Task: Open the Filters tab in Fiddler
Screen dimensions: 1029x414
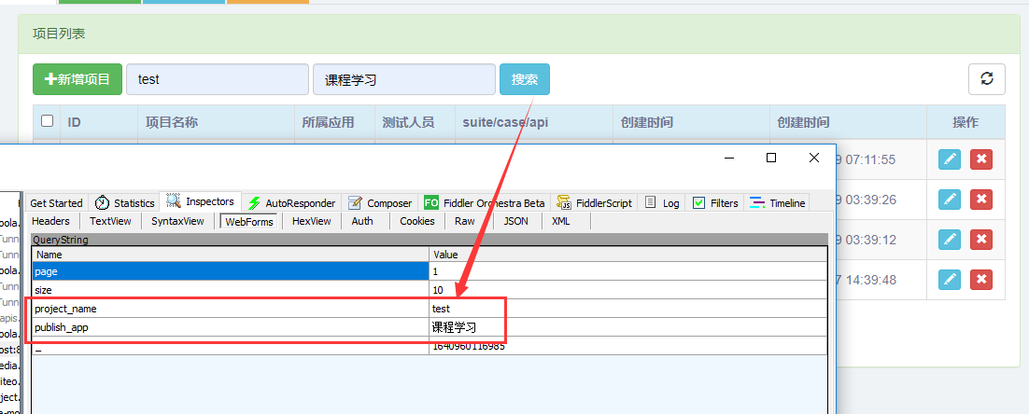Action: (716, 203)
